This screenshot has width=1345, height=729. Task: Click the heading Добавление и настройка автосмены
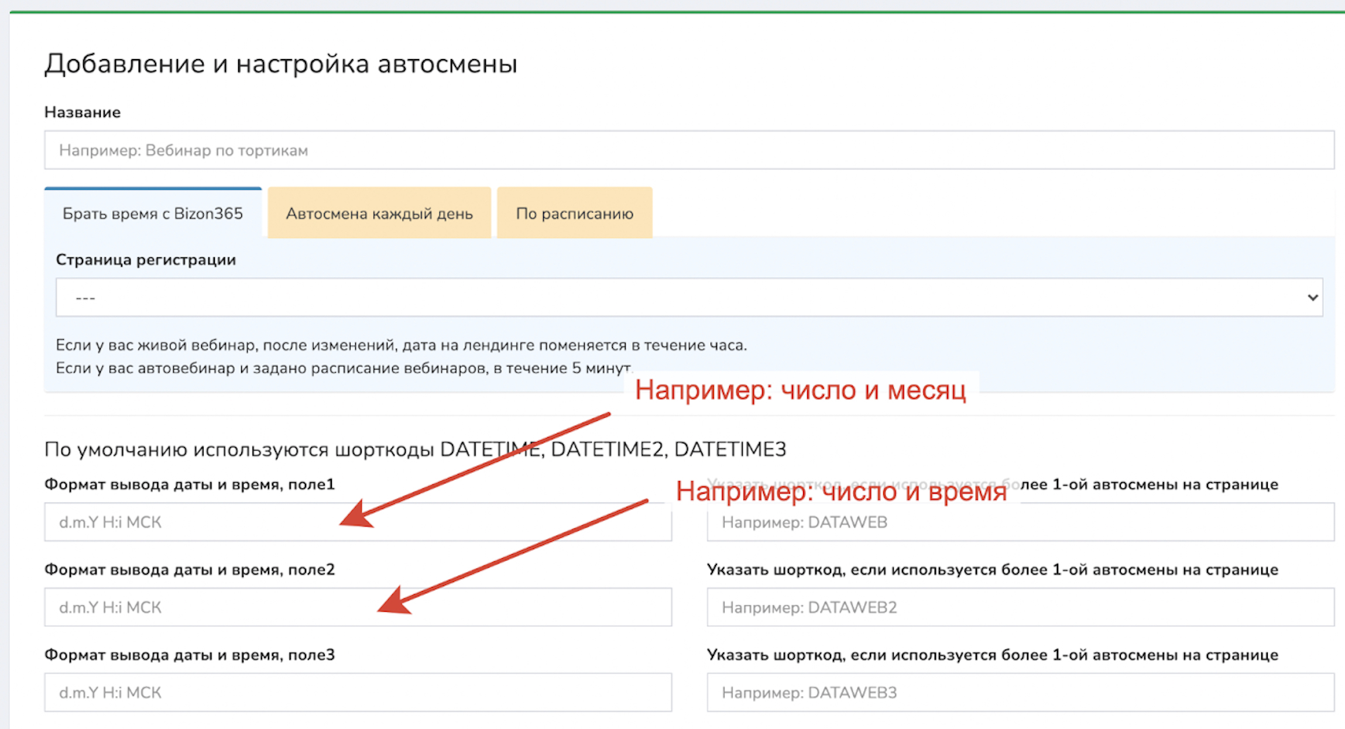coord(280,64)
